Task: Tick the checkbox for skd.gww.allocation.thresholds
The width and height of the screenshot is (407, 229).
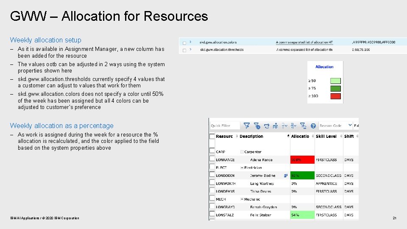Action: [x=184, y=50]
